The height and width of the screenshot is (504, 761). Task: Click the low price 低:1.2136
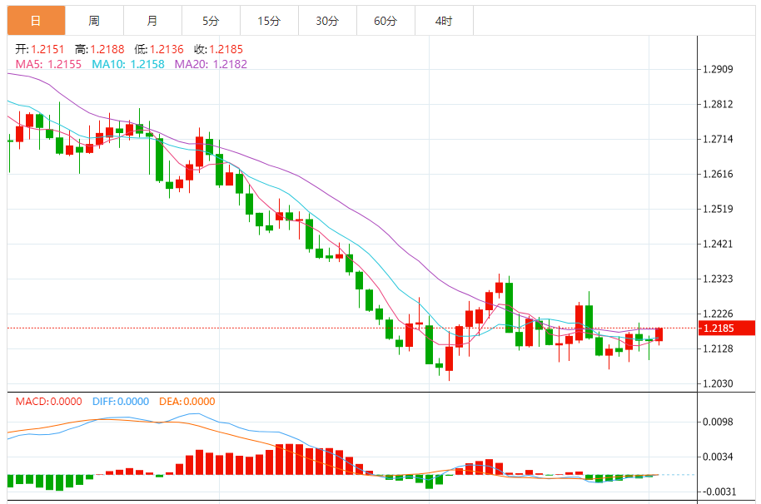pos(159,49)
